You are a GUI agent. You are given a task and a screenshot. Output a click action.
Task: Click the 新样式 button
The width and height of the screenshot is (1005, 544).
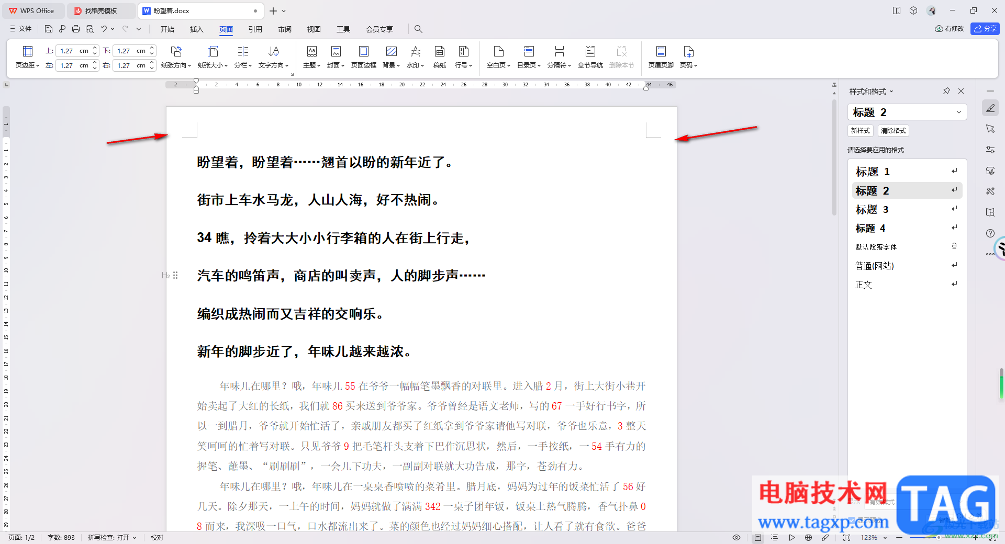coord(860,131)
